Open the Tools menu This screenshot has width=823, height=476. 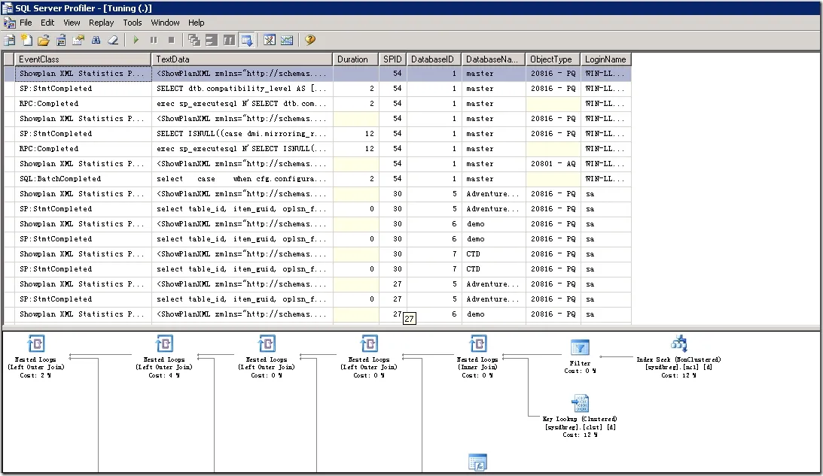click(133, 23)
